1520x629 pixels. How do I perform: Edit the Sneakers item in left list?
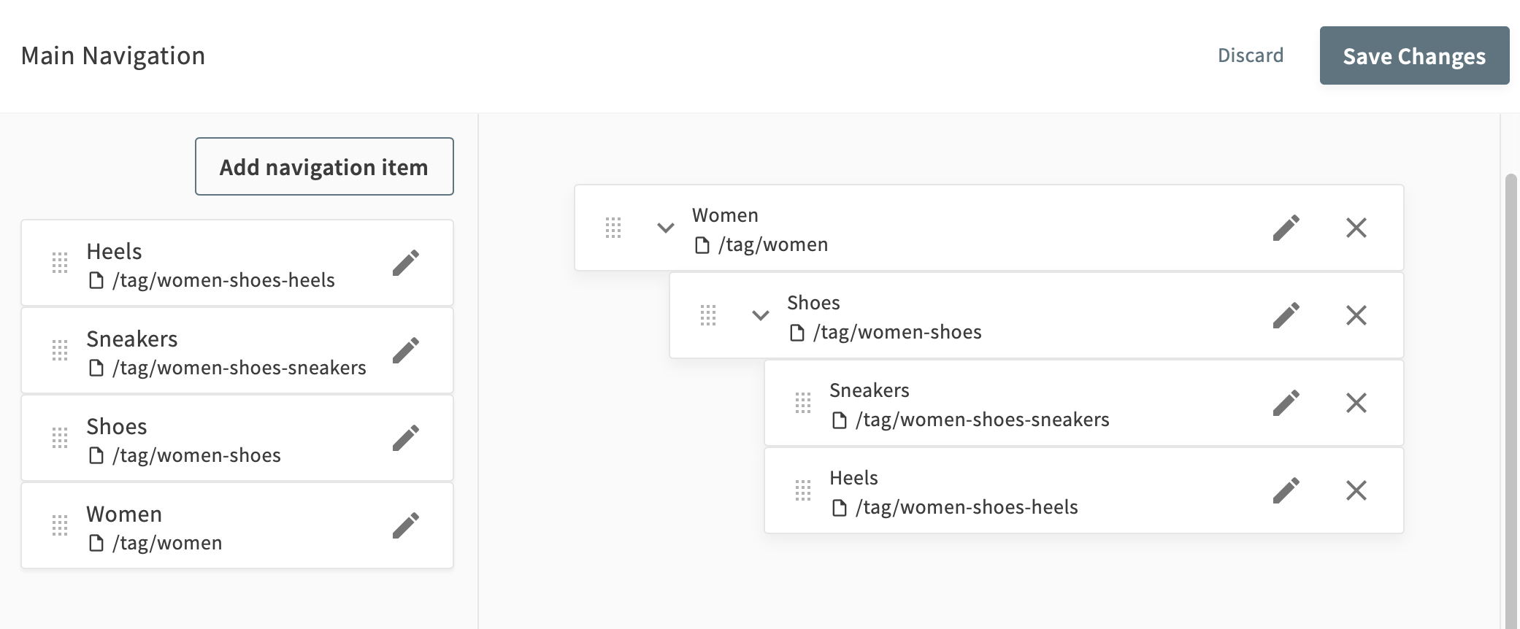pos(406,350)
